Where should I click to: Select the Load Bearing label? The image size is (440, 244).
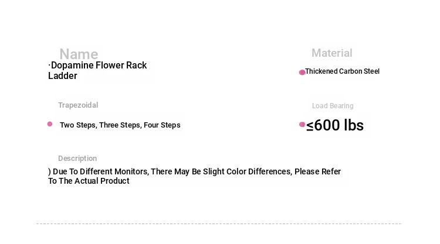333,106
